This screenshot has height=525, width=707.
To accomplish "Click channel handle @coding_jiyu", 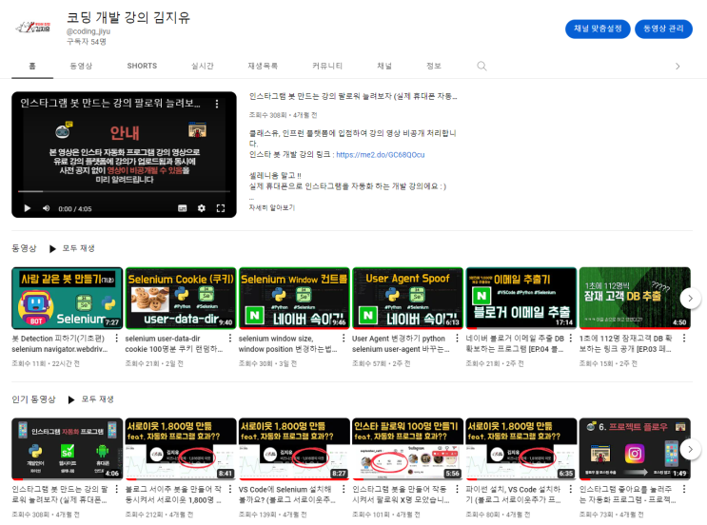I will click(x=88, y=31).
